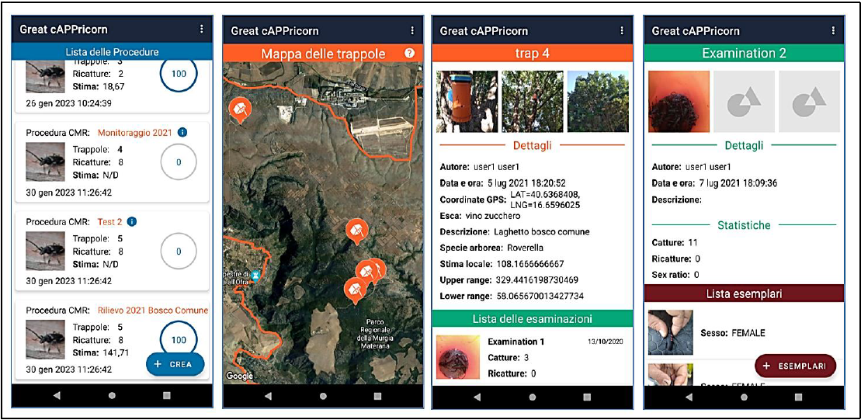The image size is (861, 420).
Task: Click second empty photo placeholder in Examination 2
Action: point(810,102)
